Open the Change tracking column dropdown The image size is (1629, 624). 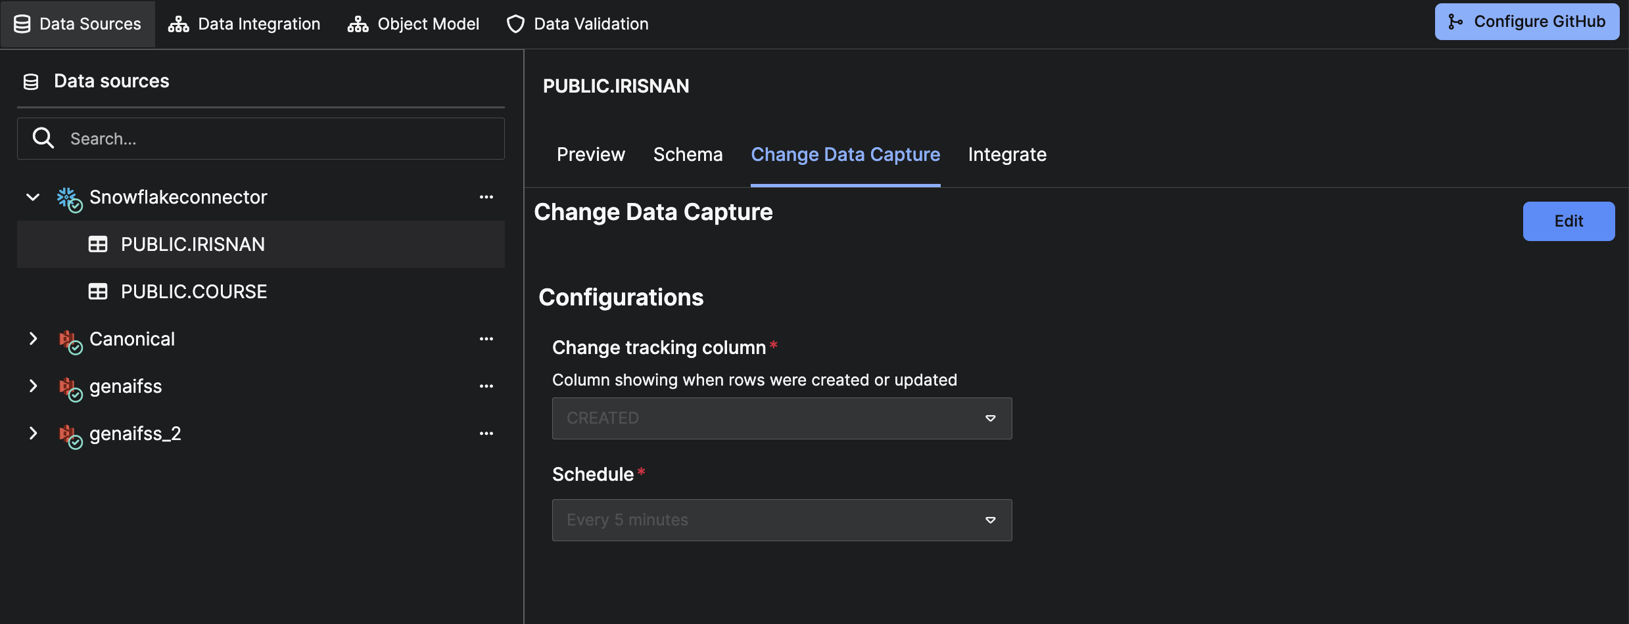tap(782, 418)
